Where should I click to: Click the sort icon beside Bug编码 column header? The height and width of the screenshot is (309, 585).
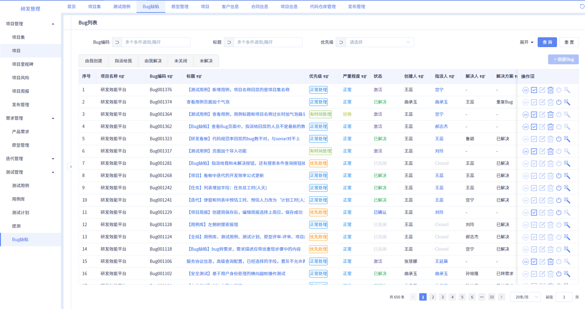[x=170, y=77]
